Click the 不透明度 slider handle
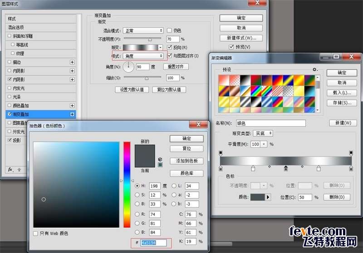The width and height of the screenshot is (363, 253). [x=150, y=39]
